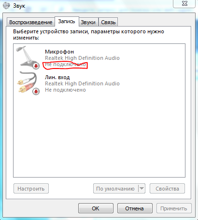
Task: Click the Настроить button
Action: pyautogui.click(x=31, y=188)
